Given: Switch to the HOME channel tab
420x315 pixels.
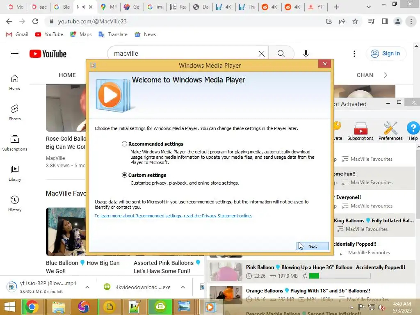Looking at the screenshot, I should click(67, 75).
